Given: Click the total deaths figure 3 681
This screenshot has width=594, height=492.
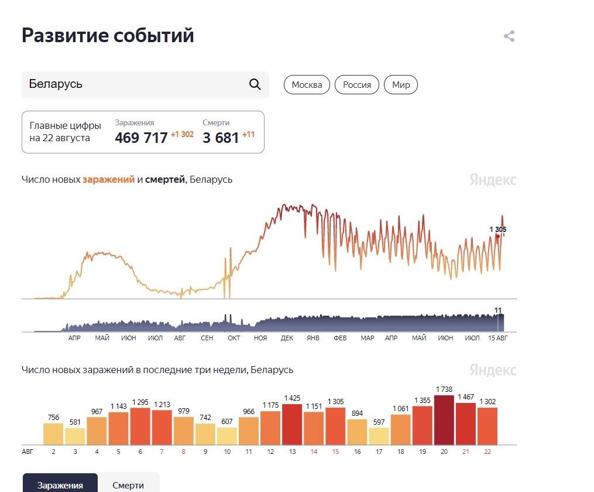Looking at the screenshot, I should 221,138.
